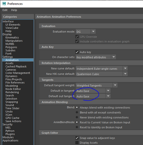Select the Help category in list
This screenshot has height=145, width=143.
point(8,31)
